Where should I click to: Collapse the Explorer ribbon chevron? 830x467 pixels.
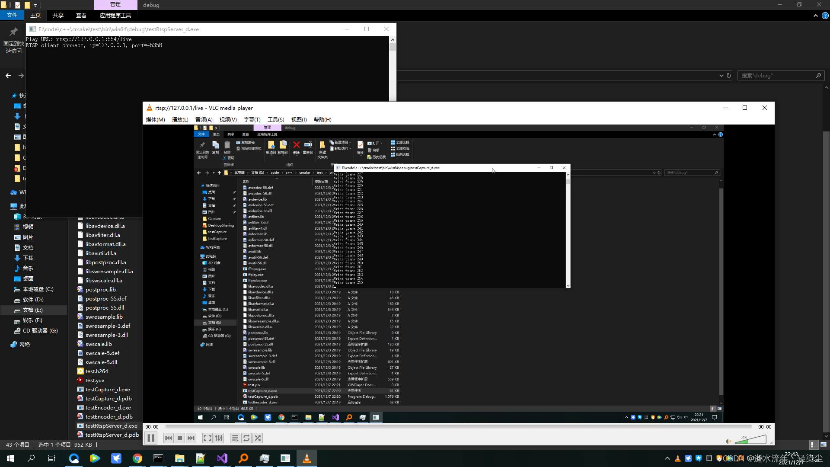(816, 16)
